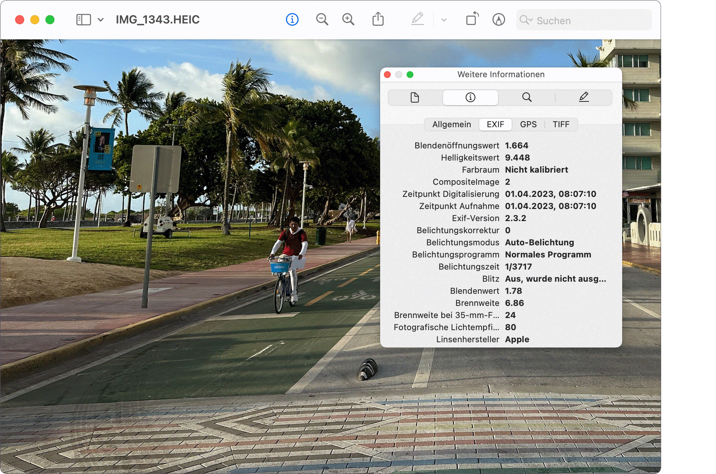The width and height of the screenshot is (716, 474).
Task: Click the Blendenwert value 1.78
Action: coord(513,291)
